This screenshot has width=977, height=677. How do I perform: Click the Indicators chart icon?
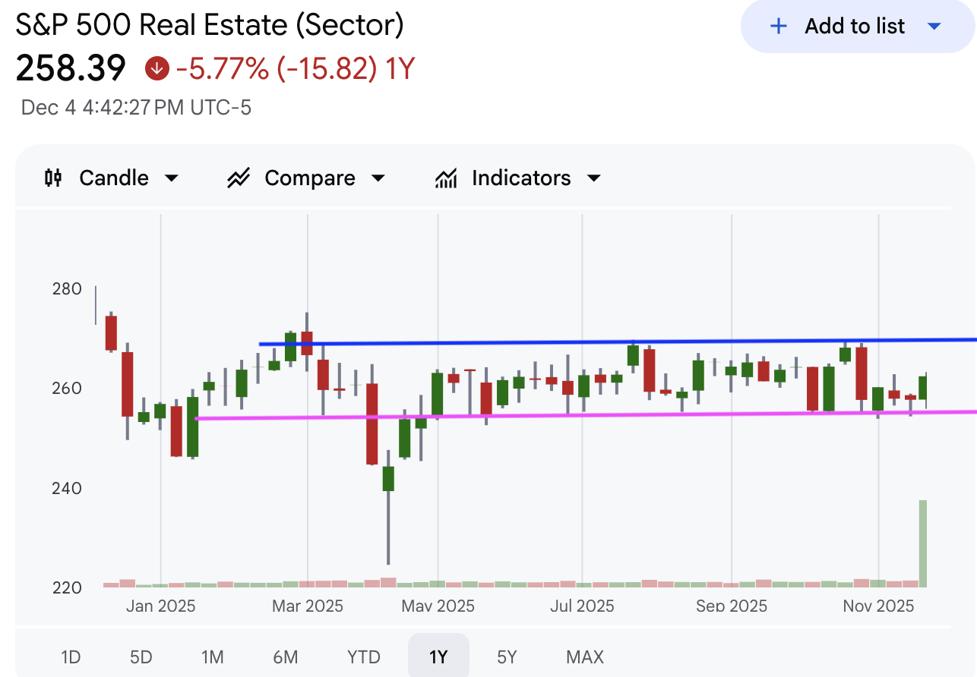coord(446,178)
